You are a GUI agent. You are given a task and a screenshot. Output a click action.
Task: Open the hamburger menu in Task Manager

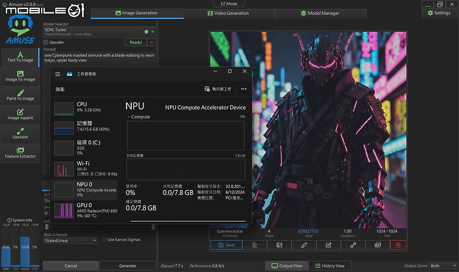point(58,74)
